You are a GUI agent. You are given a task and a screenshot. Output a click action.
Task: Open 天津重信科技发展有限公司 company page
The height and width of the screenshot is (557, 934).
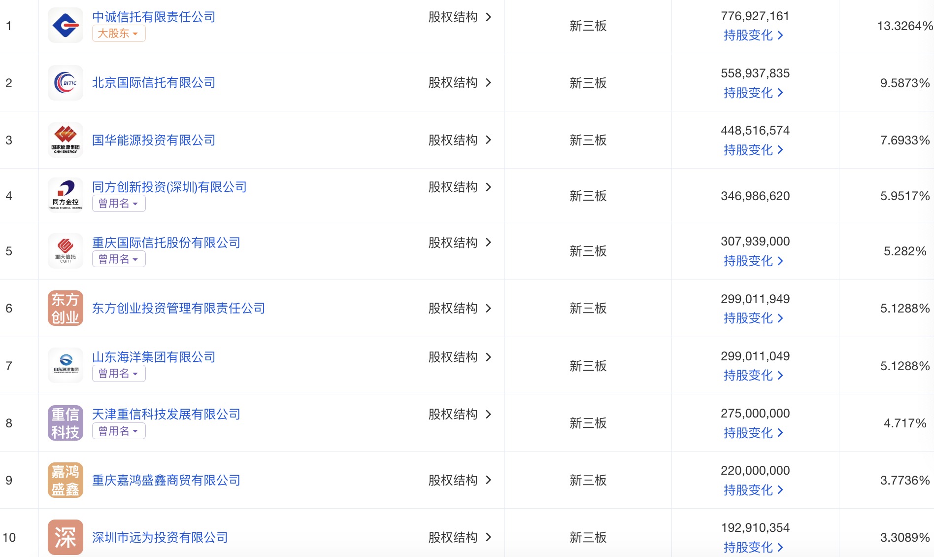click(166, 414)
